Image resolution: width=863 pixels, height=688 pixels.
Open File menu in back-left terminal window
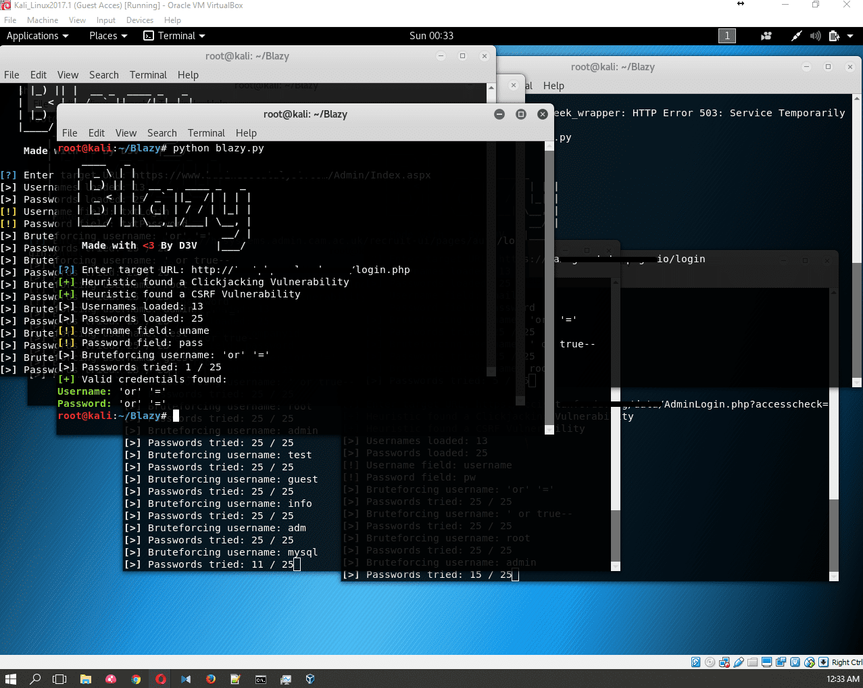(11, 75)
